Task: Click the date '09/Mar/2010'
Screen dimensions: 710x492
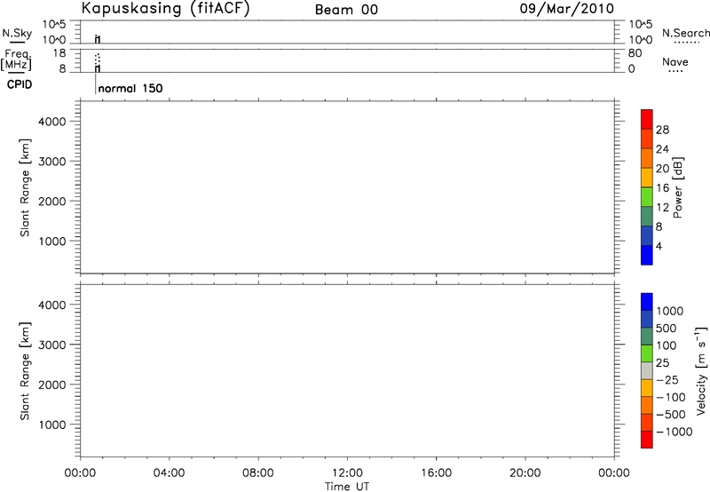Action: tap(567, 9)
